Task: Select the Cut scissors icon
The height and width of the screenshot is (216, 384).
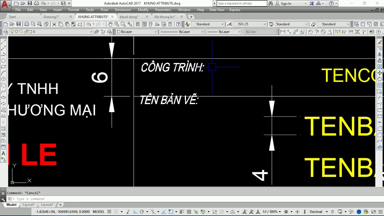Action: [54, 24]
